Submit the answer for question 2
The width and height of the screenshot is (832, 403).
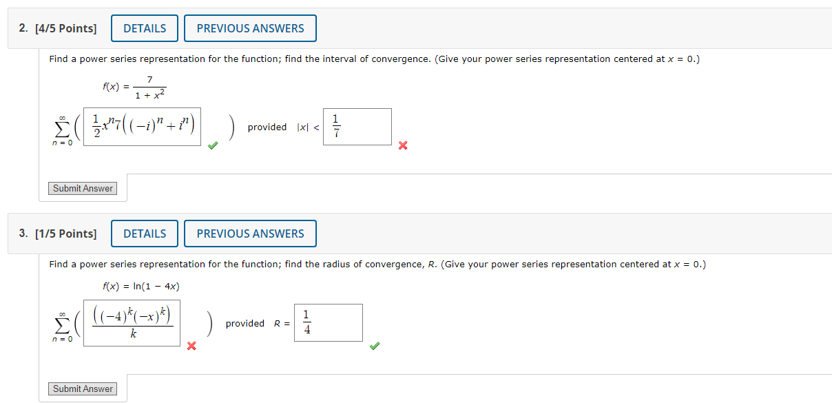click(83, 188)
